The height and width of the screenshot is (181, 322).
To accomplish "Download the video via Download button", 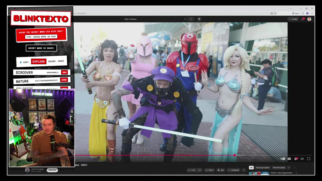I will click(x=233, y=170).
